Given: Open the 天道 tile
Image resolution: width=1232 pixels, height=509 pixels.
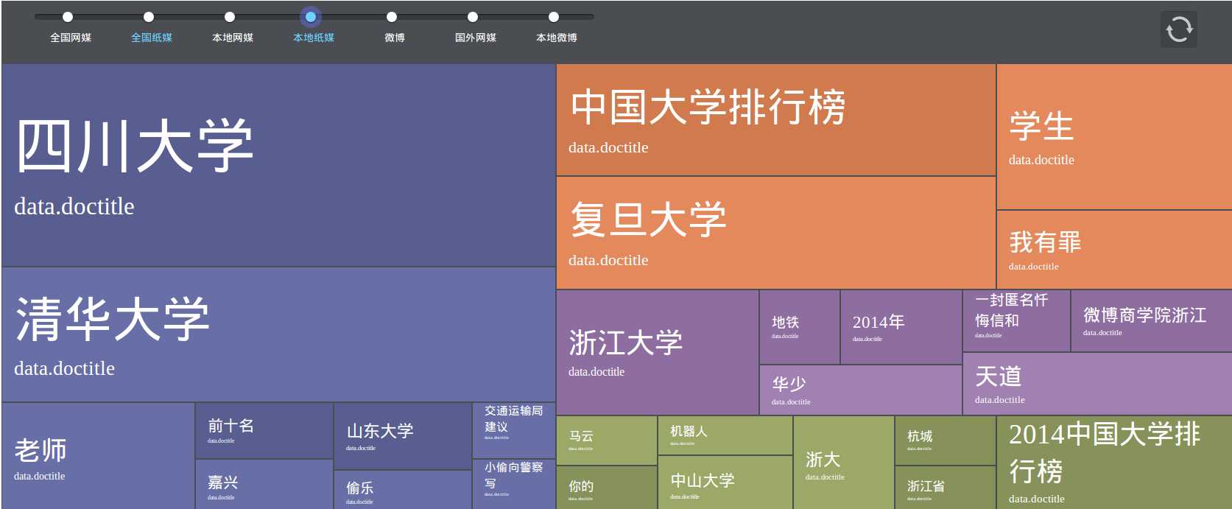Looking at the screenshot, I should [x=1097, y=384].
